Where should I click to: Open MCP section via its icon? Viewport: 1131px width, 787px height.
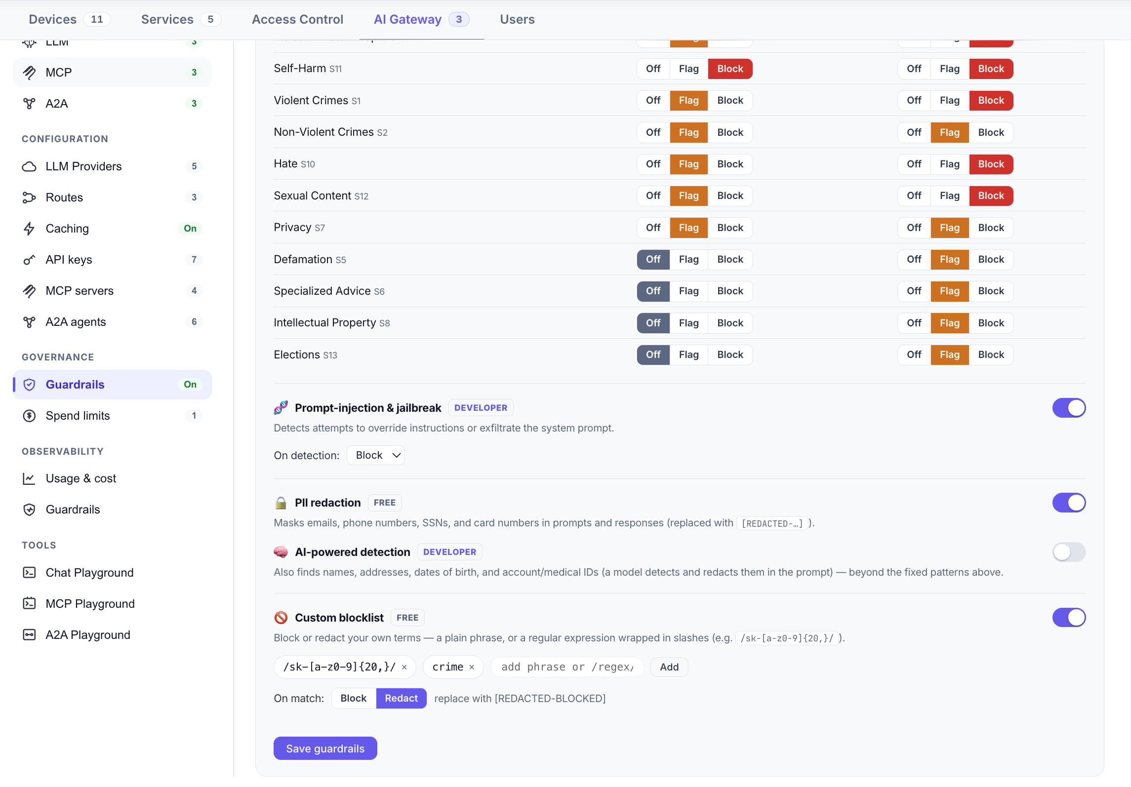click(x=29, y=73)
